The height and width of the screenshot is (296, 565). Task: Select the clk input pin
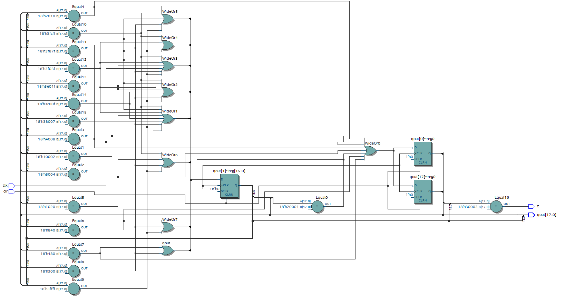12,186
